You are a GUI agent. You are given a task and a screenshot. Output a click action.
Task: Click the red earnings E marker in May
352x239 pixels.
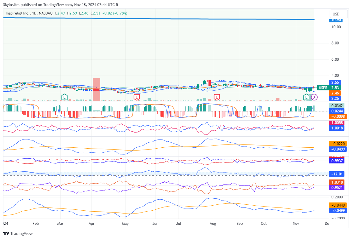[137, 97]
